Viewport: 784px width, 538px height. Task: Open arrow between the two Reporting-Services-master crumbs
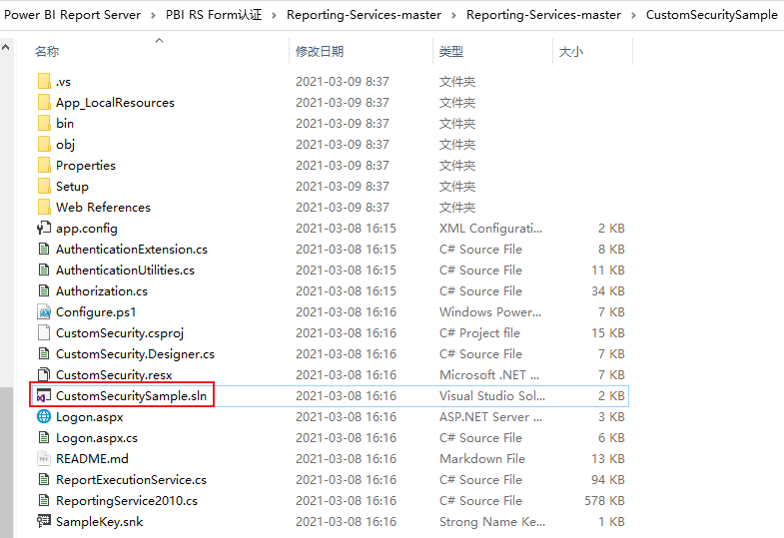click(x=453, y=16)
